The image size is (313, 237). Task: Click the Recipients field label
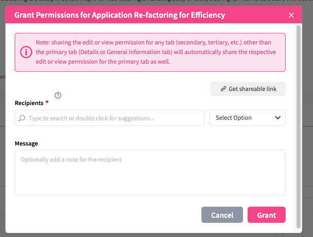[x=29, y=103]
